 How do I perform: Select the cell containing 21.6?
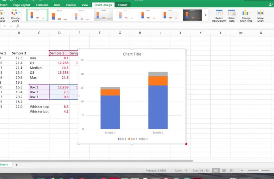point(59,78)
